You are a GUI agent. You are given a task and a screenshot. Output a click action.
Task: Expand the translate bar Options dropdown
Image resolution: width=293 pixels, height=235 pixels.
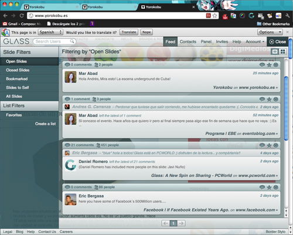click(270, 32)
